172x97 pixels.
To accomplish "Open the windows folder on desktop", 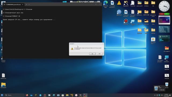I will pos(146,4).
